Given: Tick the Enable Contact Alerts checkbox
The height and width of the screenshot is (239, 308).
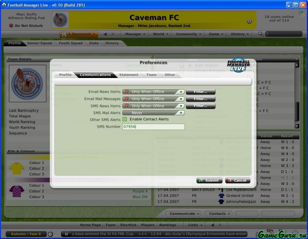Looking at the screenshot, I should pos(125,119).
